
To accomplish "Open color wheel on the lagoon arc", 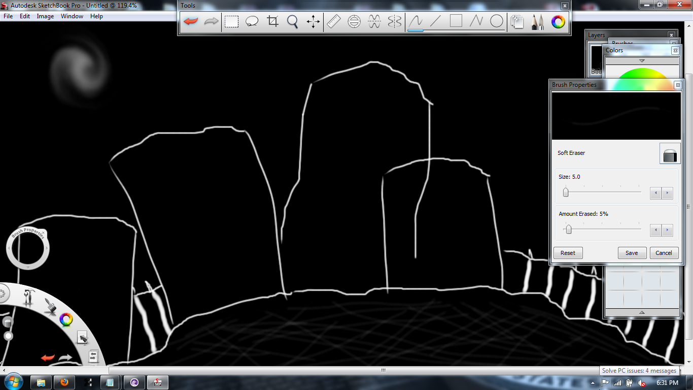I will point(66,319).
